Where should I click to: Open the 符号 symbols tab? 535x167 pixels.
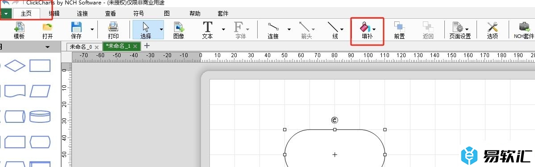click(x=138, y=14)
